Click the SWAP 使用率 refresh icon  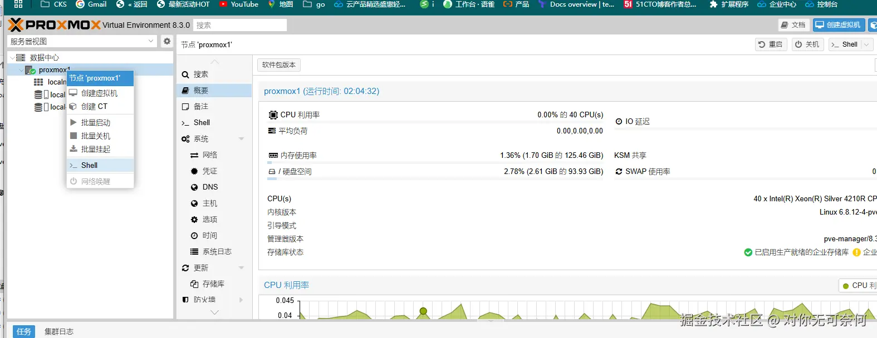click(619, 172)
